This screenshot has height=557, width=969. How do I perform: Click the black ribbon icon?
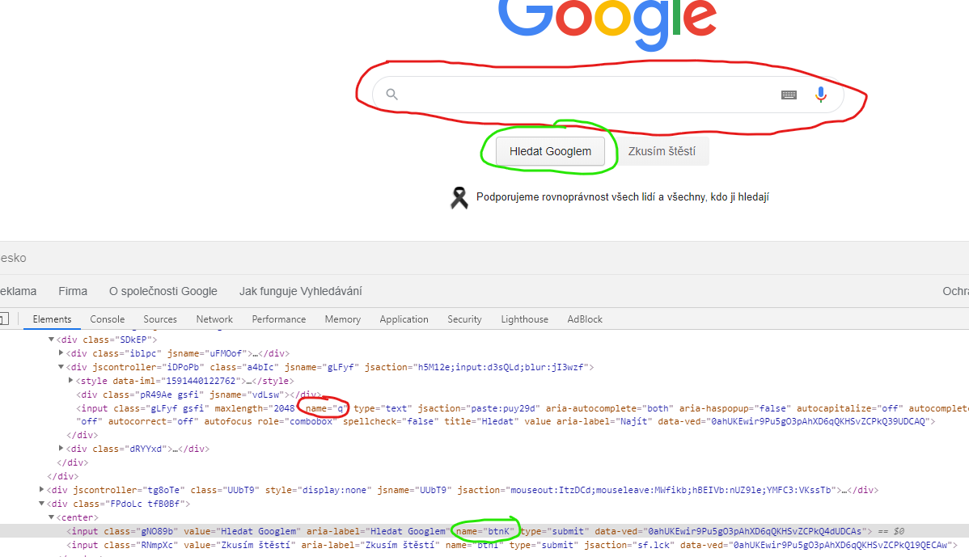point(459,197)
